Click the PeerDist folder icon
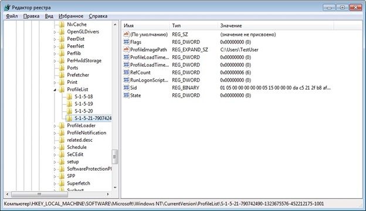The width and height of the screenshot is (366, 211). (x=62, y=39)
